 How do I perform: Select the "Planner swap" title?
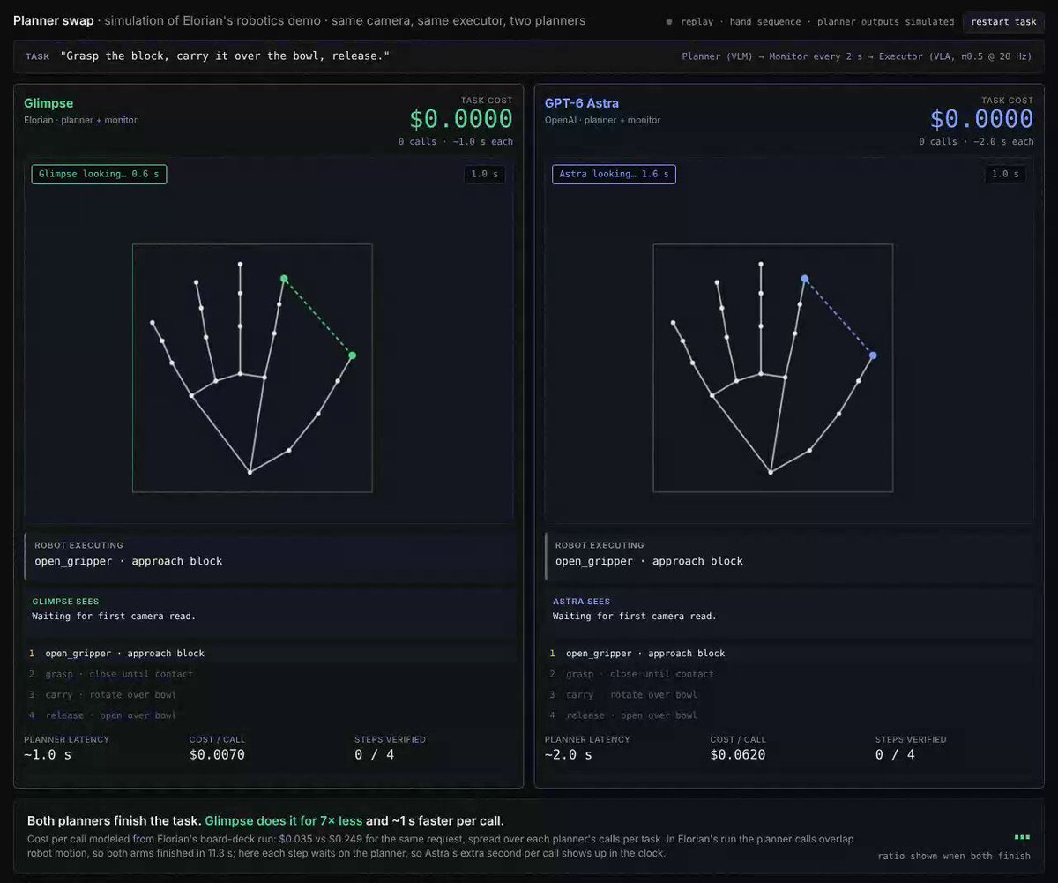[53, 20]
